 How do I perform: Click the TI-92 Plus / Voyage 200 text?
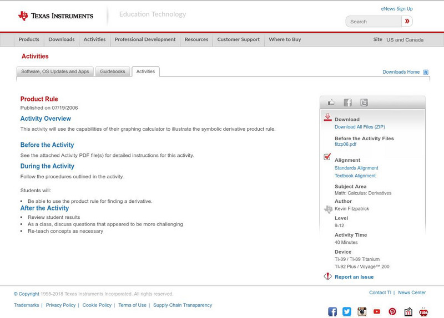click(362, 266)
